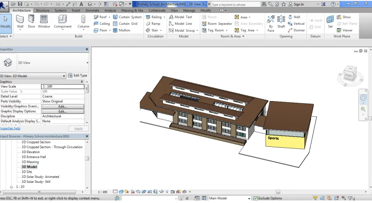Image resolution: width=372 pixels, height=203 pixels.
Task: Open the Model Group dropdown arrow
Action: pyautogui.click(x=197, y=30)
